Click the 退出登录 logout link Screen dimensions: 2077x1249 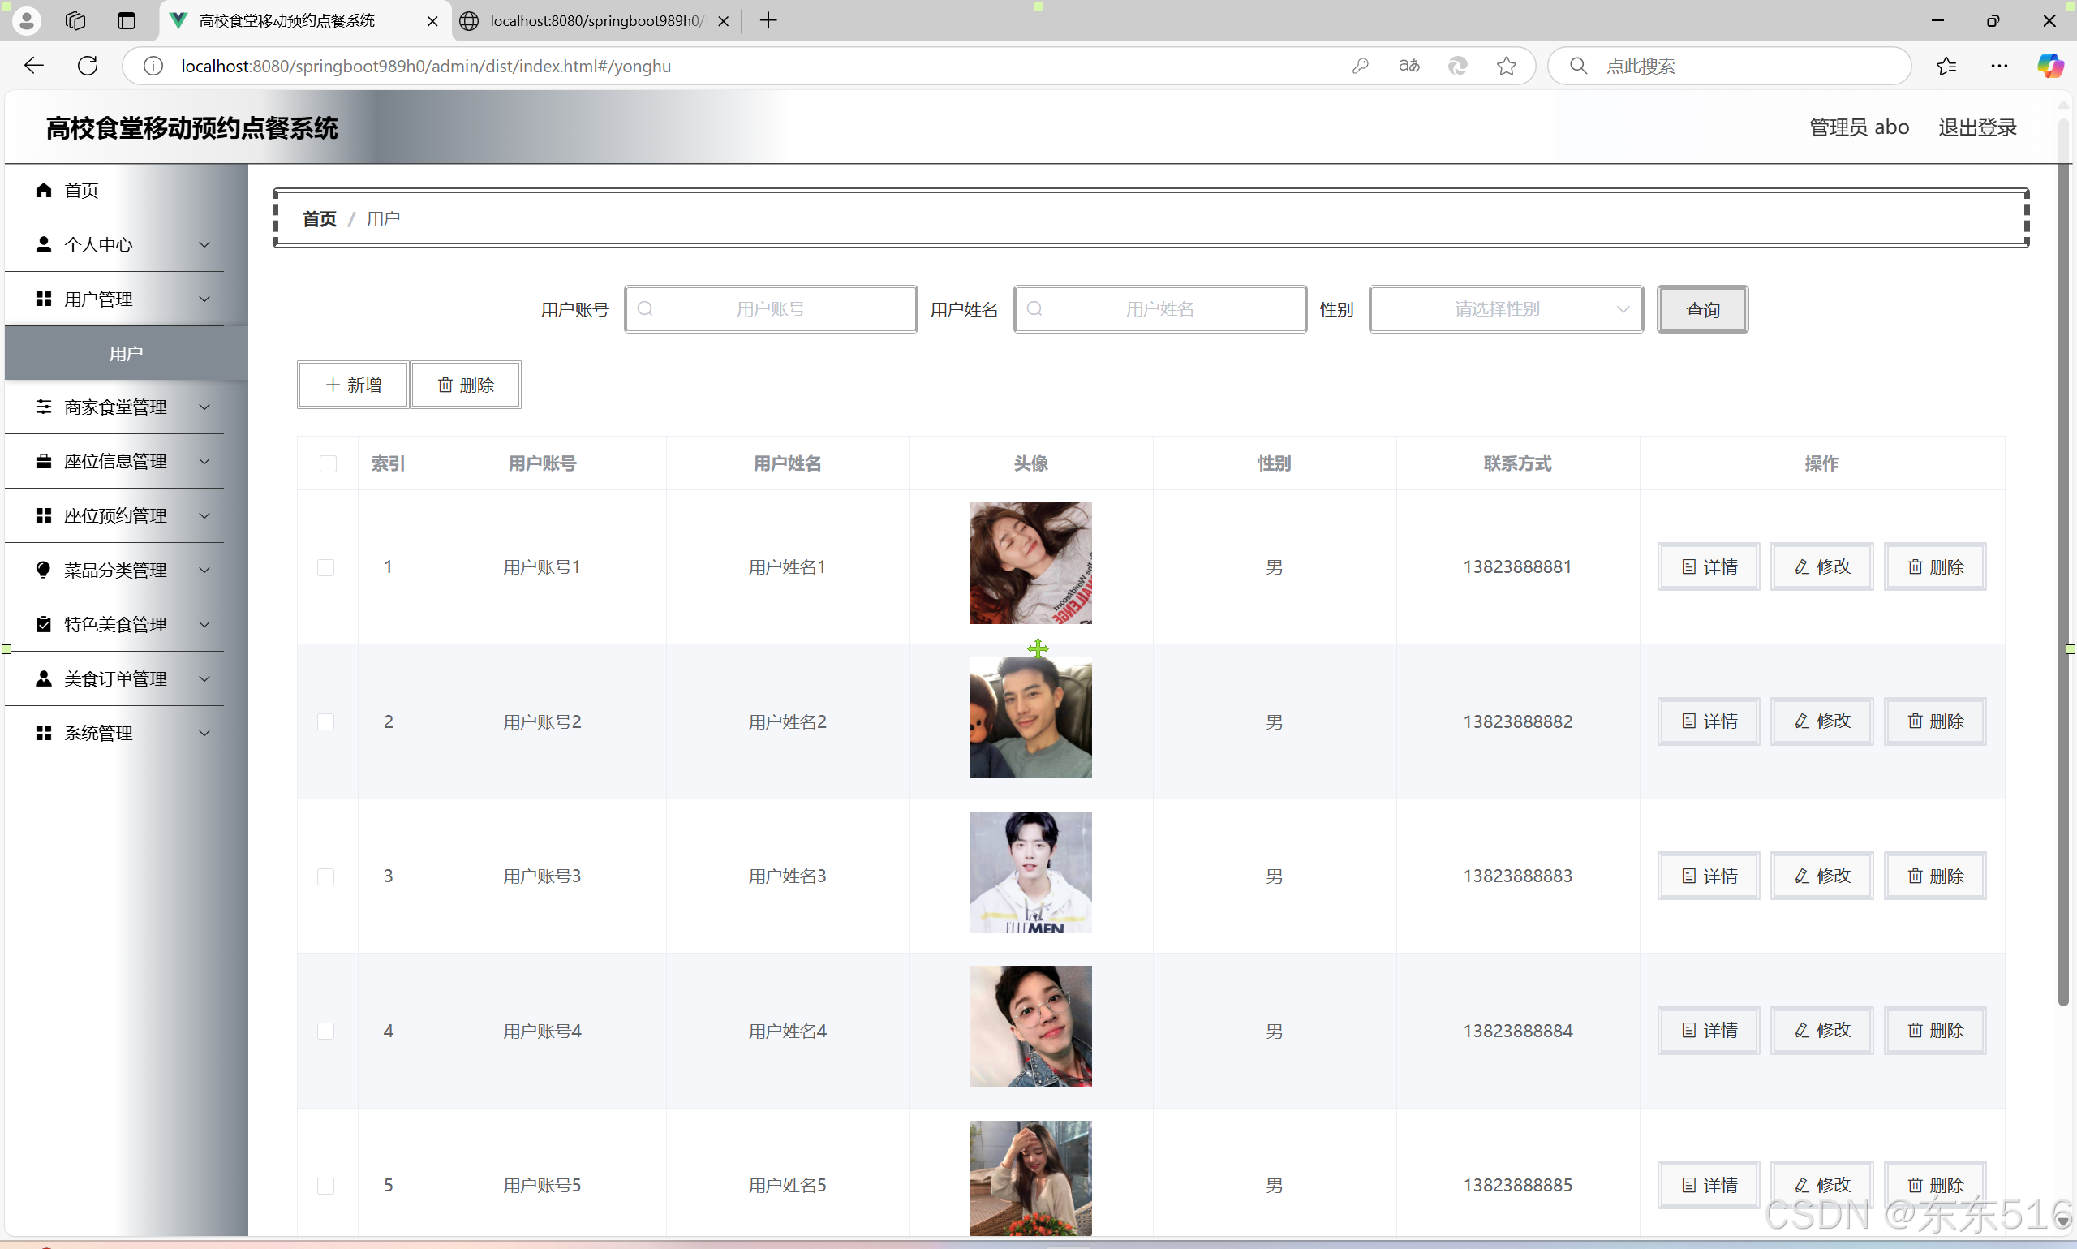coord(1977,128)
